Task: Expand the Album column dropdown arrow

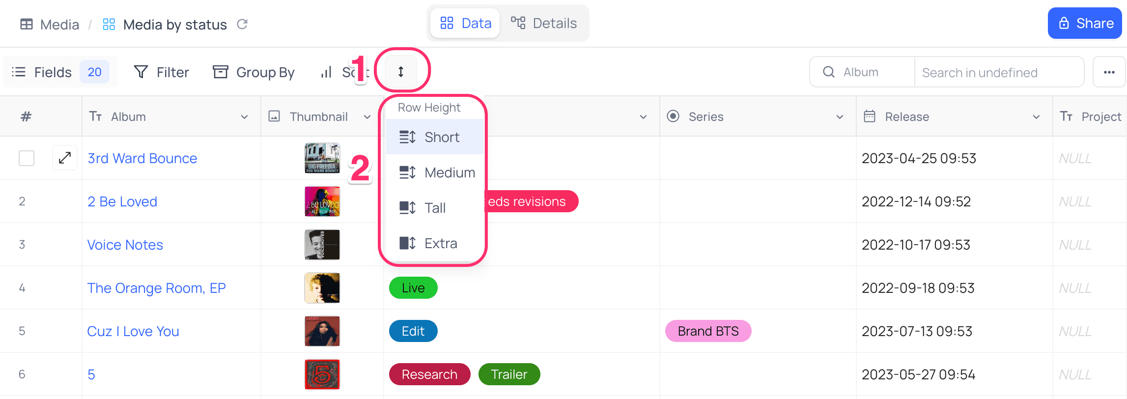Action: pyautogui.click(x=244, y=117)
